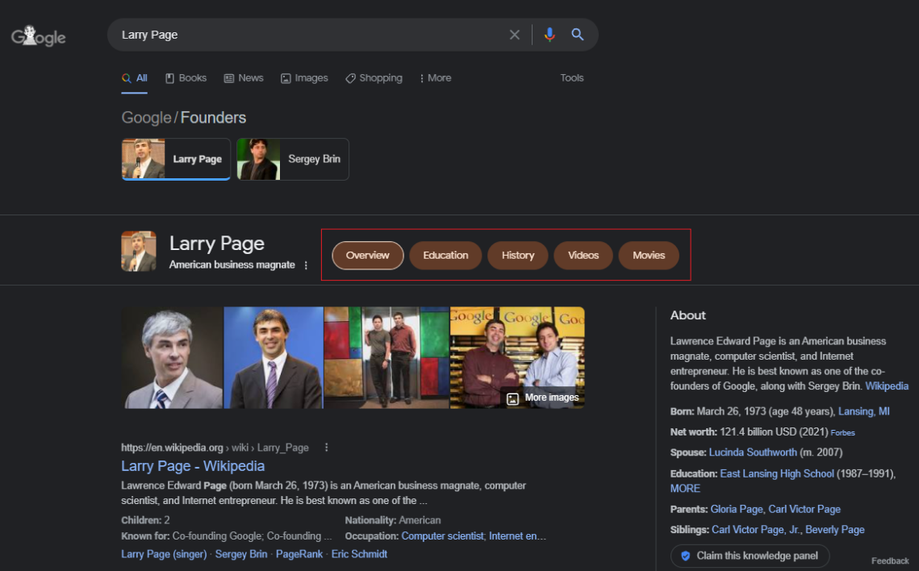The height and width of the screenshot is (571, 919).
Task: Open first gray-haired Larry Page photo
Action: [x=173, y=358]
